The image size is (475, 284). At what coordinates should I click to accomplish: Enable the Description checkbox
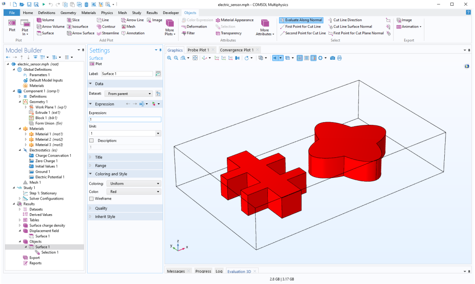(x=91, y=141)
